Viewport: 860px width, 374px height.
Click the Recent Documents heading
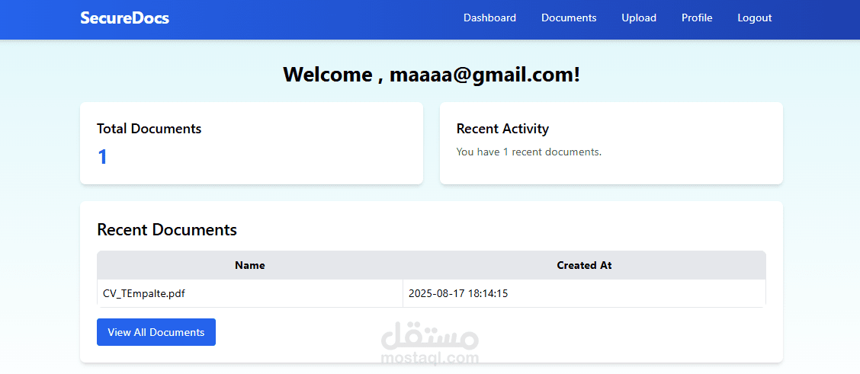pos(167,229)
